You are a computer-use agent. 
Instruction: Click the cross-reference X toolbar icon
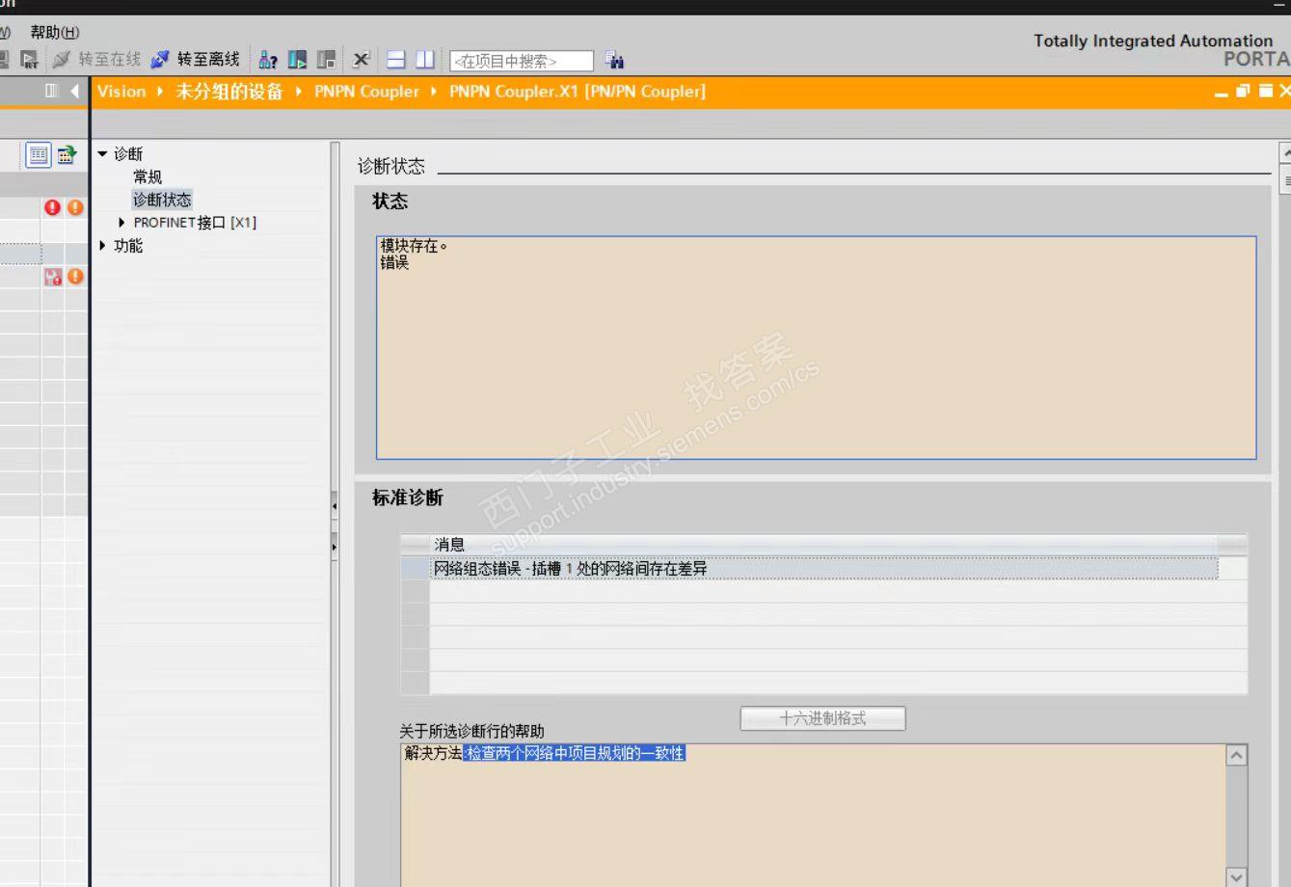click(x=361, y=60)
